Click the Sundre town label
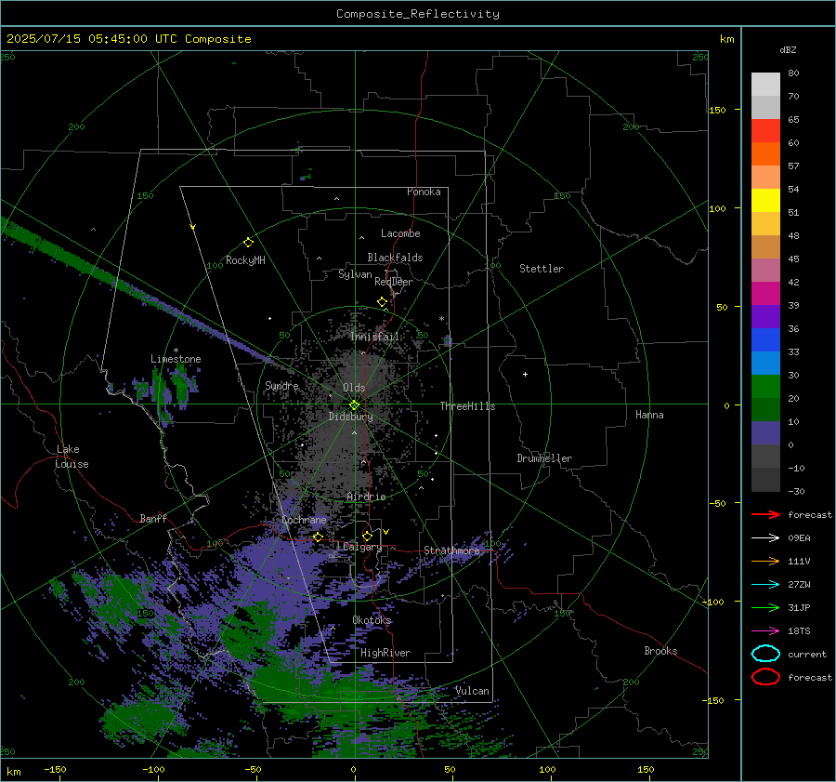The width and height of the screenshot is (836, 782). [x=281, y=385]
